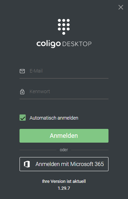Viewport: 128px width, 199px height.
Task: Click the checkmark in the green checkbox
Action: coord(23,118)
